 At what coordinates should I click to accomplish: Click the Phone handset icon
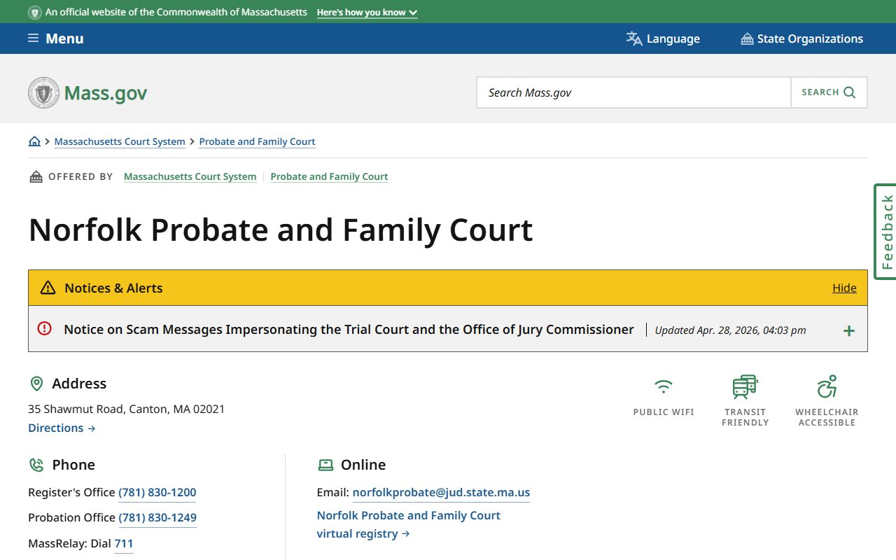36,465
